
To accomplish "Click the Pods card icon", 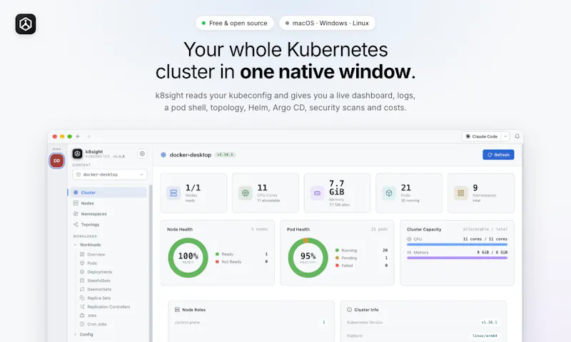I will tap(389, 193).
